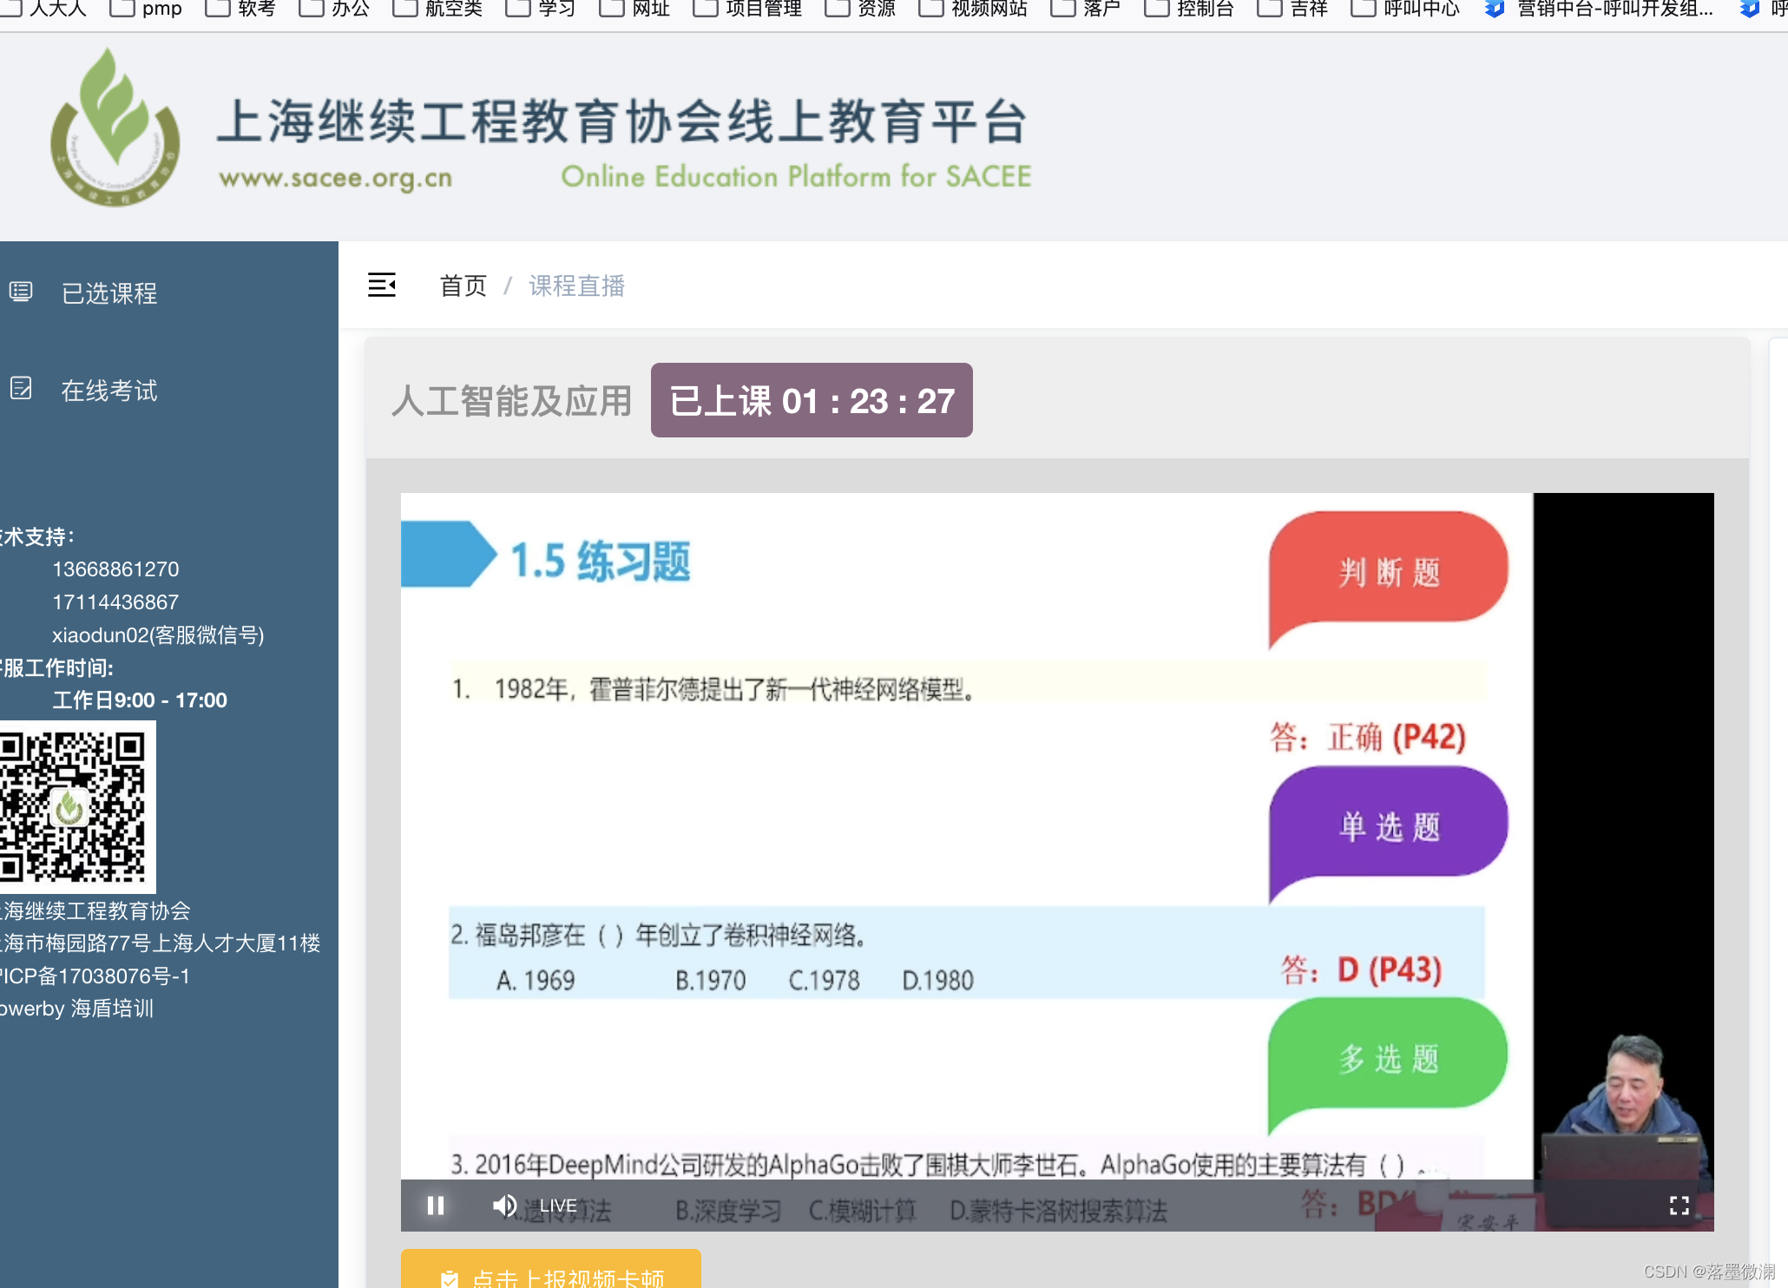Click 课程直播 breadcrumb
The height and width of the screenshot is (1288, 1788).
(x=576, y=286)
